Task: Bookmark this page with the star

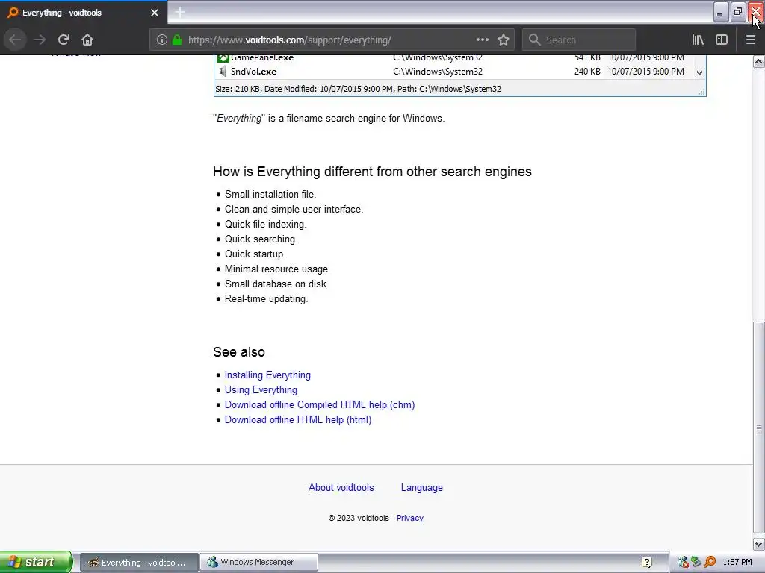Action: point(504,40)
